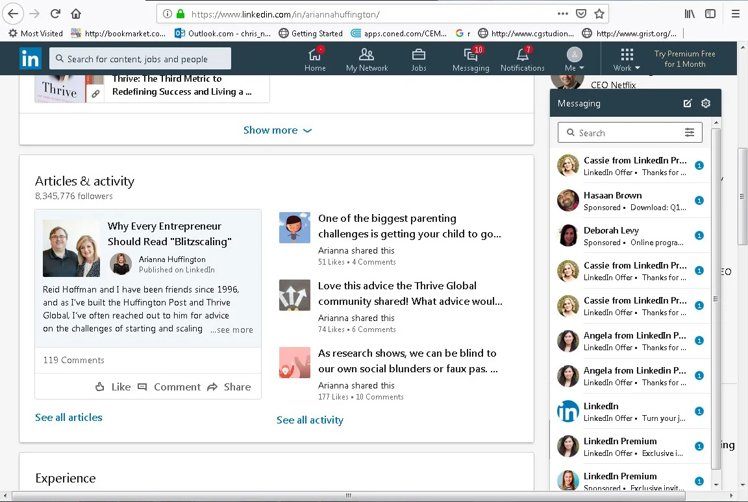Image resolution: width=748 pixels, height=502 pixels.
Task: Click main page vertical scrollbar thumb
Action: point(742,197)
